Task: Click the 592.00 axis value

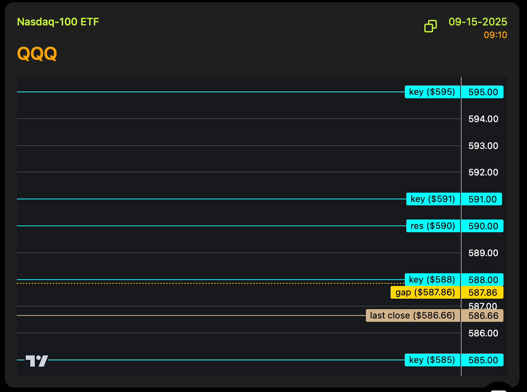Action: click(x=483, y=172)
